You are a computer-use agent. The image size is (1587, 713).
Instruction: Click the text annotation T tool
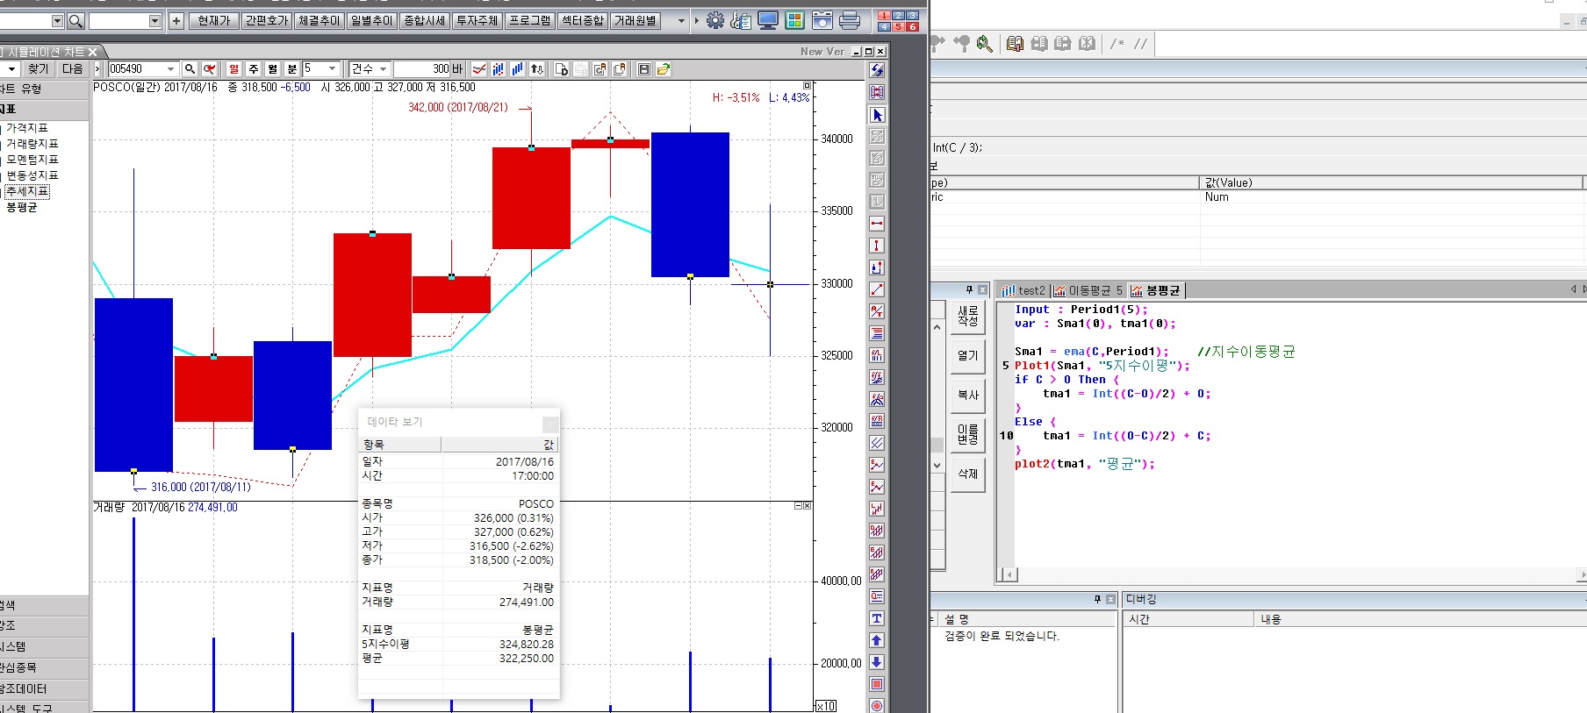point(877,618)
